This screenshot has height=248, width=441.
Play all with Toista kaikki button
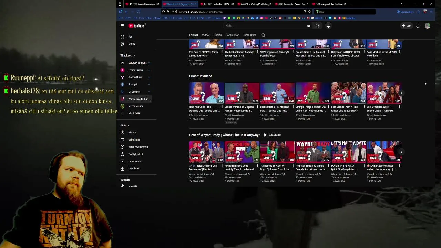(272, 135)
